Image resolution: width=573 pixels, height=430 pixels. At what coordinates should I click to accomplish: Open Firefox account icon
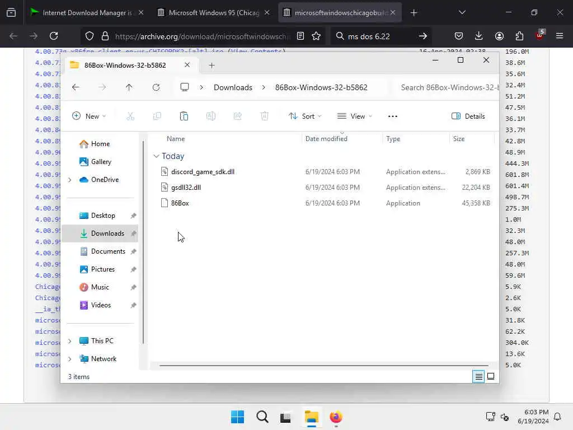(499, 36)
